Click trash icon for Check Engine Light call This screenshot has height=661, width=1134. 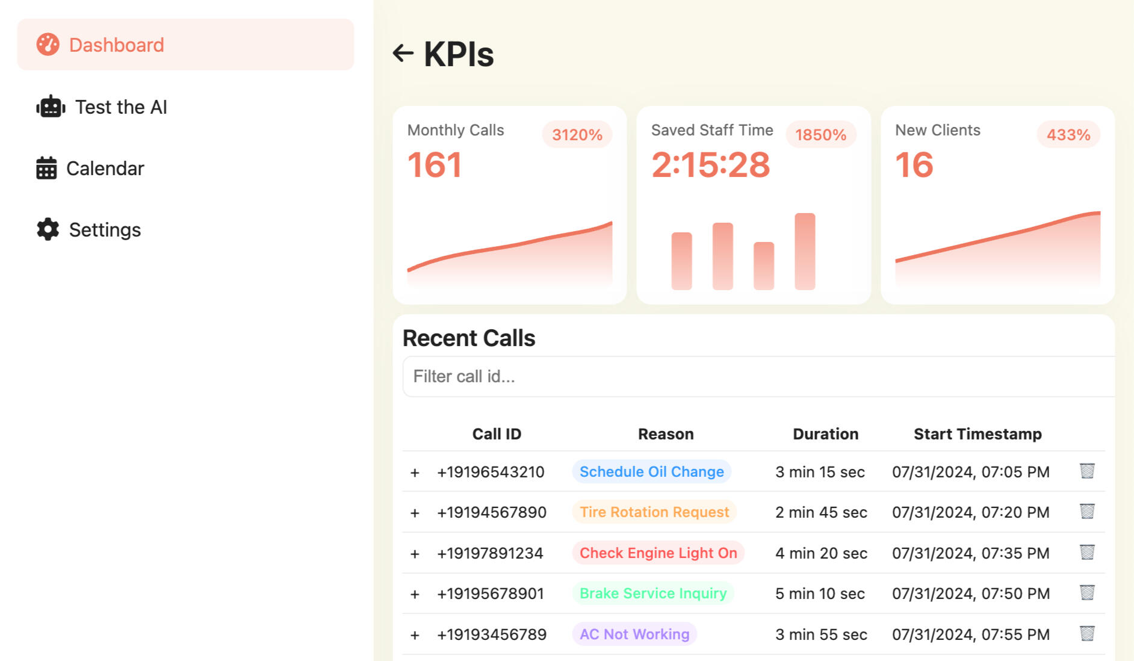click(1086, 552)
